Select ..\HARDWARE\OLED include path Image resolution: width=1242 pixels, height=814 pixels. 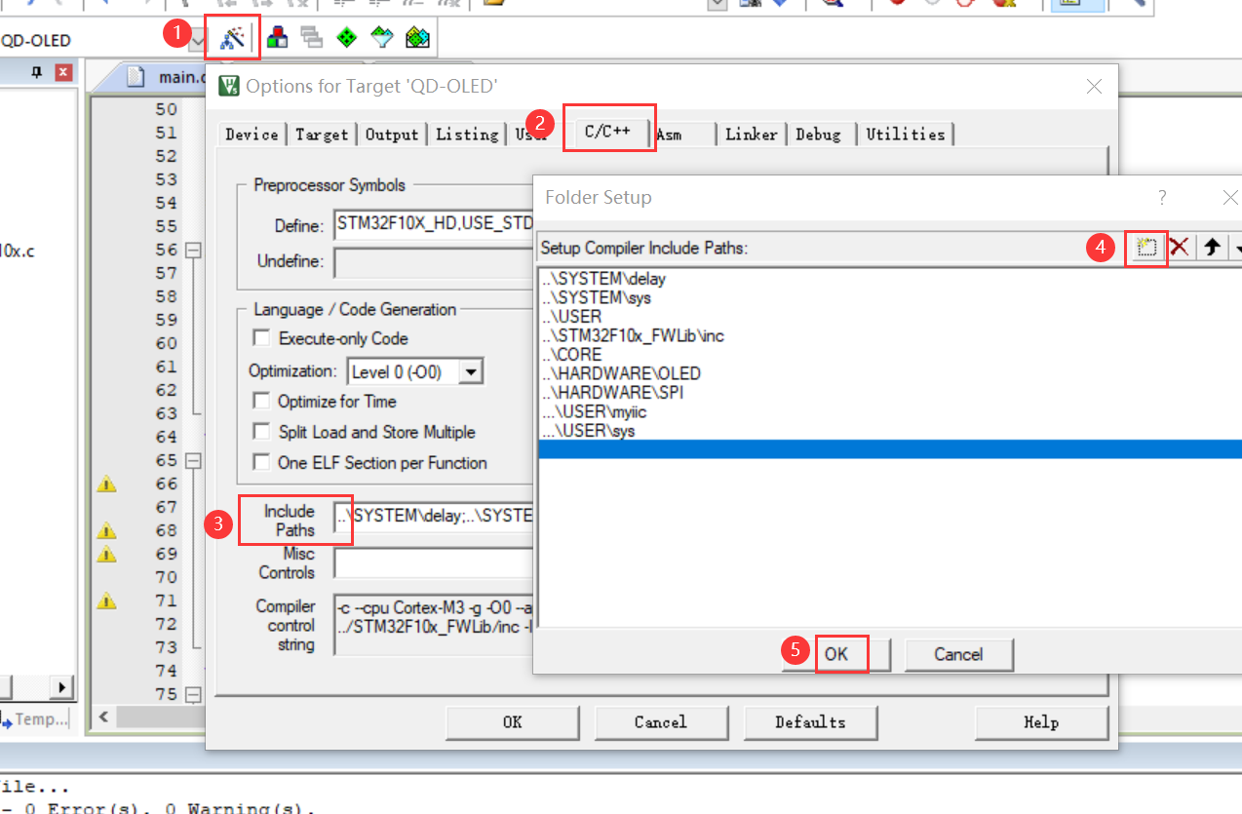(621, 373)
